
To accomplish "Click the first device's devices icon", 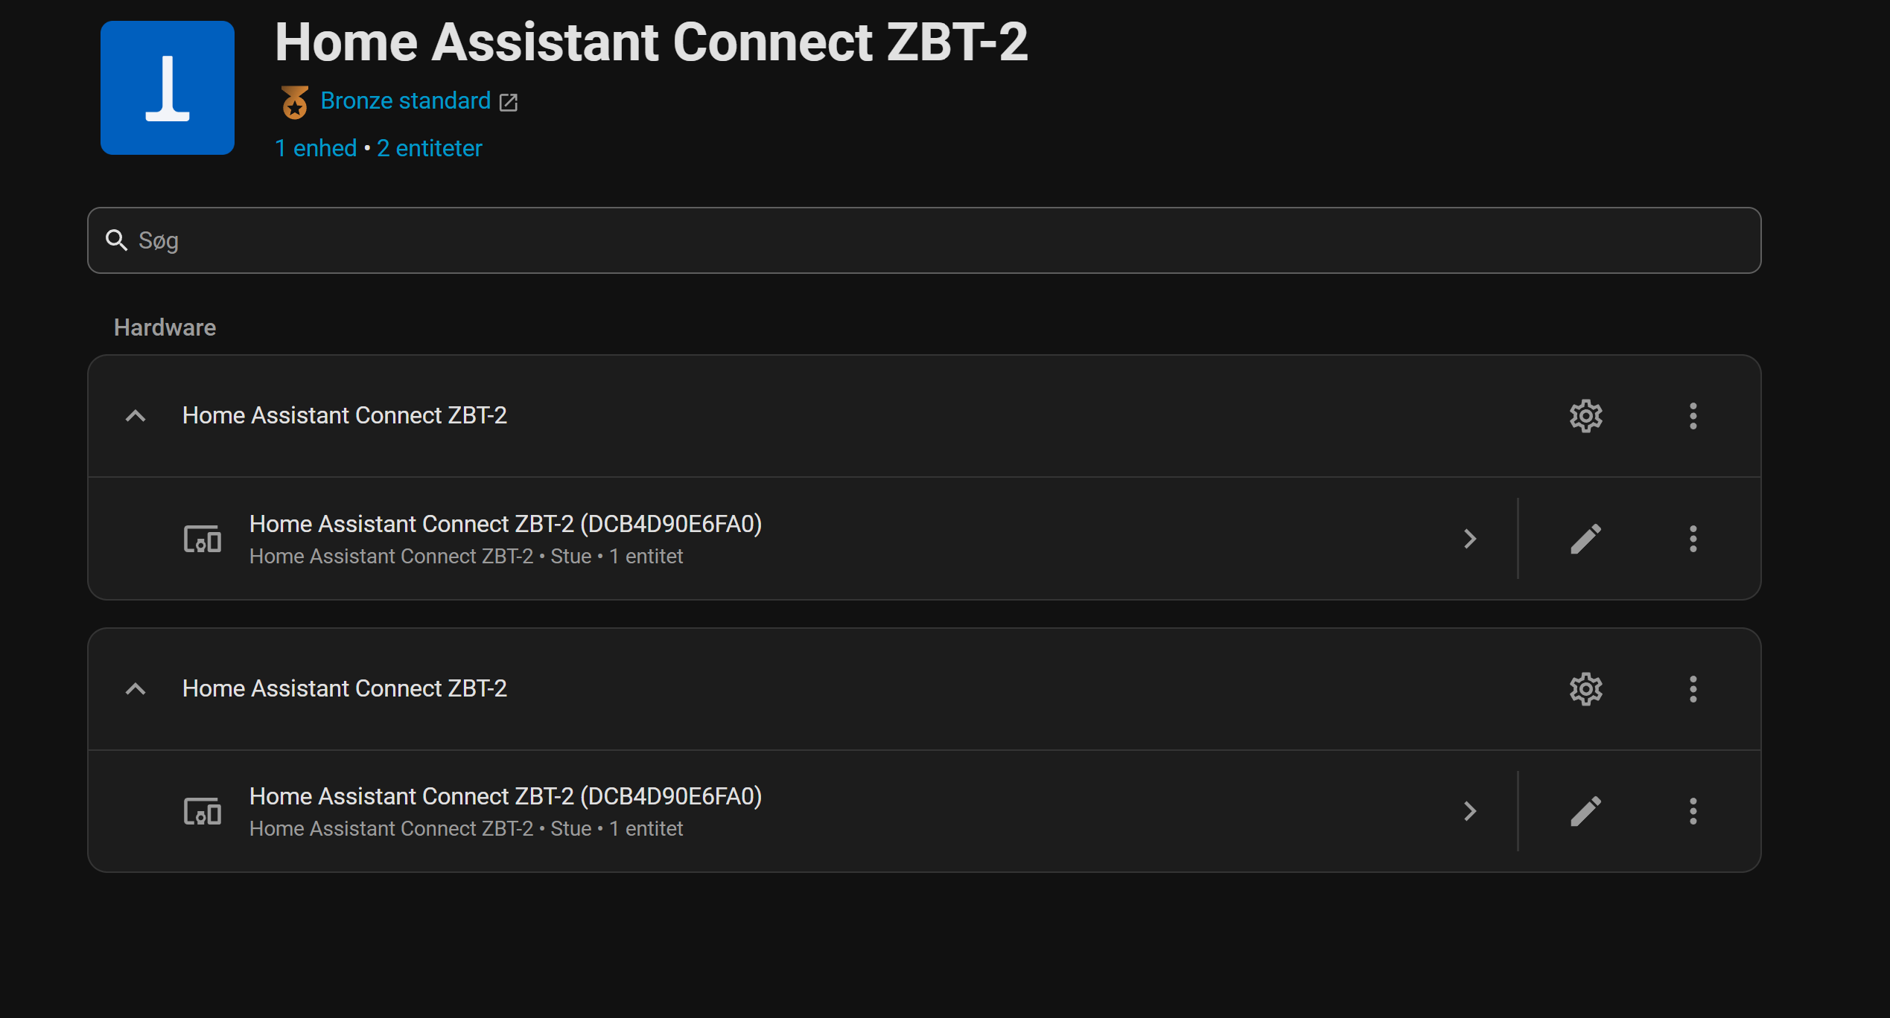I will (203, 539).
